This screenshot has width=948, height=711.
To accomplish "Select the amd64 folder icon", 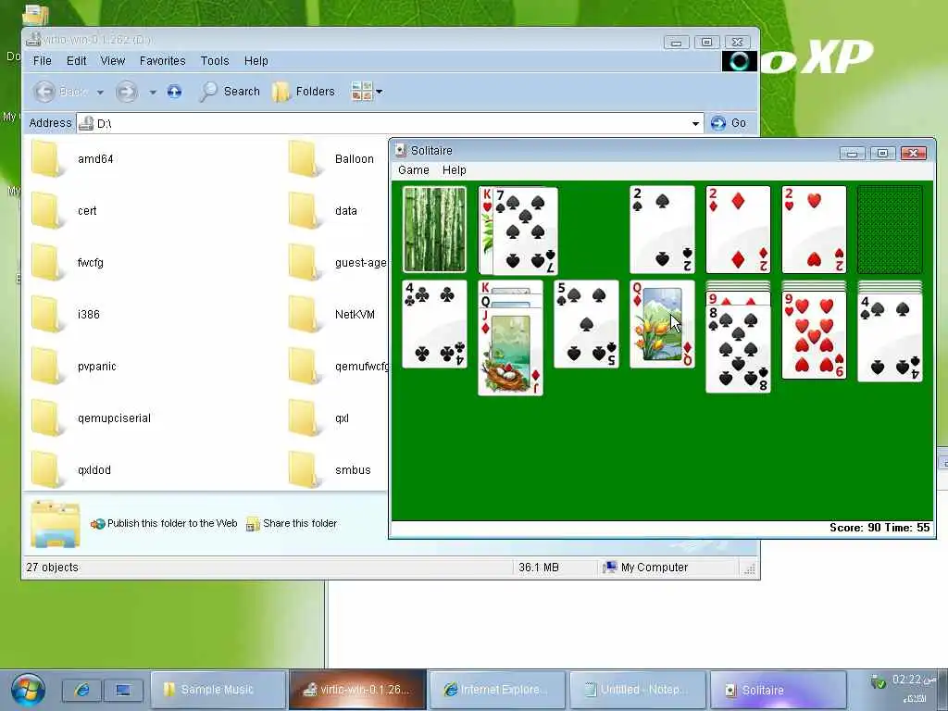I will (x=47, y=159).
